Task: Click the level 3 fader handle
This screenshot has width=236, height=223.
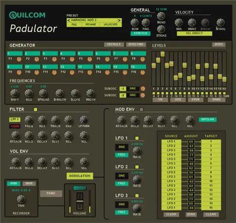Action: tap(162, 54)
